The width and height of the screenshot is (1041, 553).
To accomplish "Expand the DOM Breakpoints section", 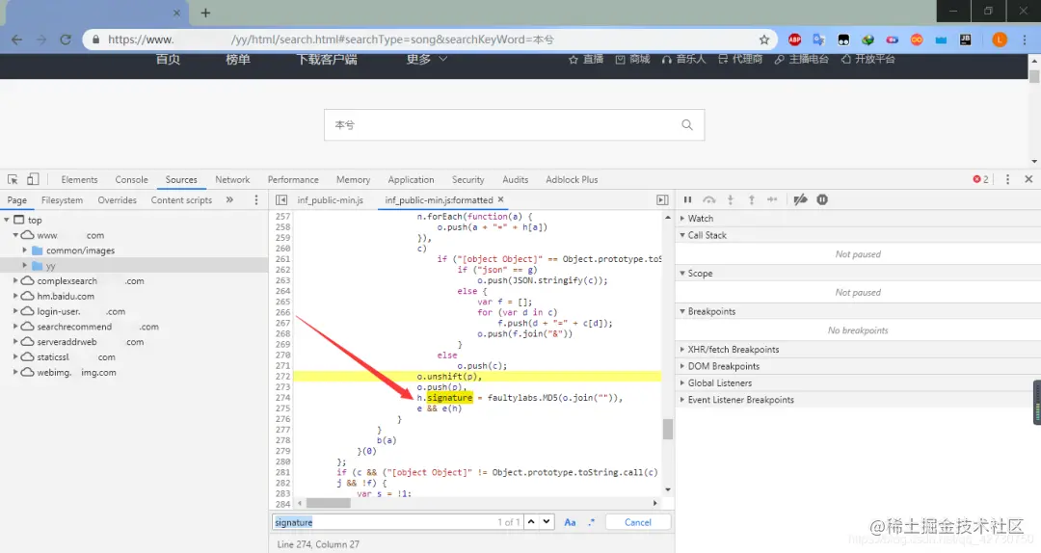I will pos(681,366).
